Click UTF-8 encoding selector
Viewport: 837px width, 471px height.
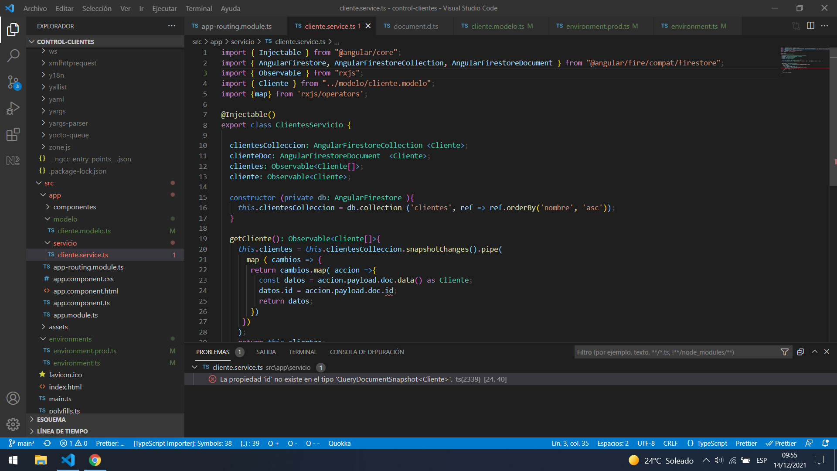pyautogui.click(x=646, y=443)
